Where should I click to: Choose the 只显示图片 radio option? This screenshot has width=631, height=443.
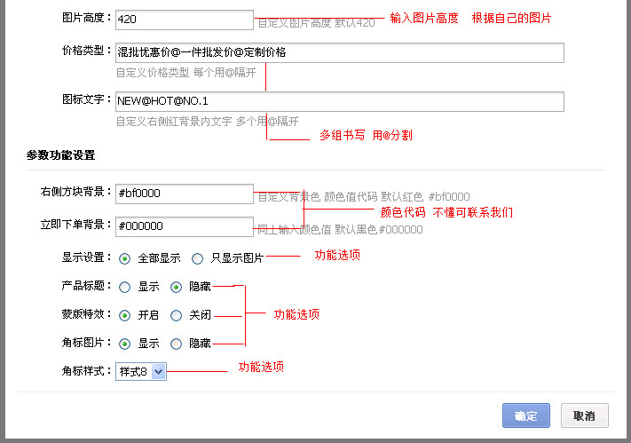pyautogui.click(x=198, y=258)
